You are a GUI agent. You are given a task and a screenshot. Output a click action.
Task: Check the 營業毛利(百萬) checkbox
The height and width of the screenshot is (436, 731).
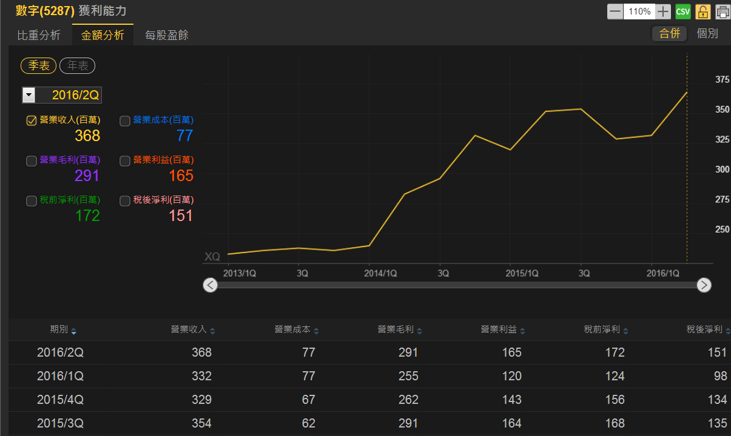pos(32,161)
